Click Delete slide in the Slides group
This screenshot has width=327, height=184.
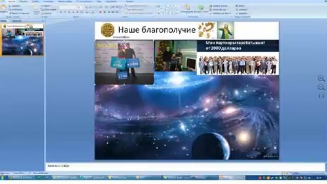[x=46, y=13]
